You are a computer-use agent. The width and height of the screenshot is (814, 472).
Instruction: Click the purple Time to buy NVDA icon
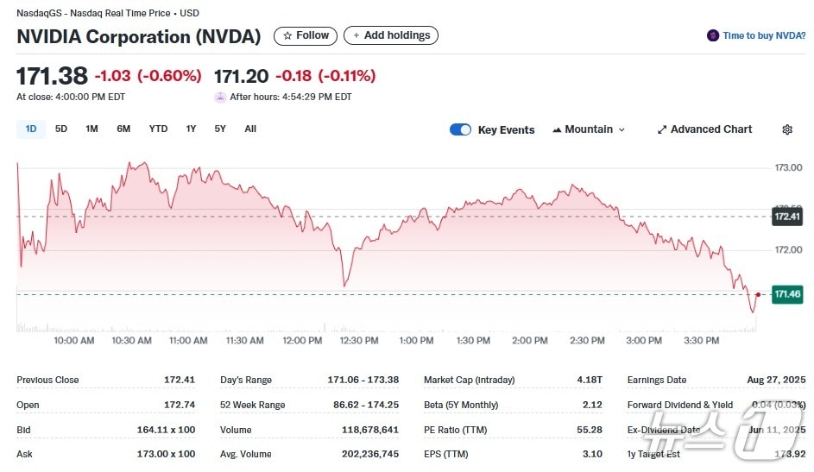pos(713,36)
